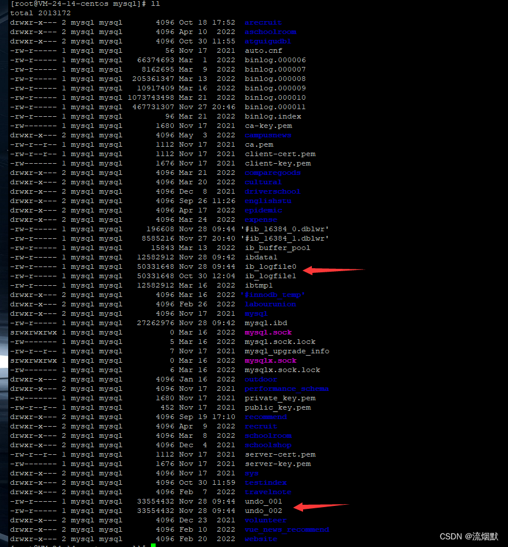Click the '#ib_16384_1.dblwr' file name

pyautogui.click(x=285, y=239)
